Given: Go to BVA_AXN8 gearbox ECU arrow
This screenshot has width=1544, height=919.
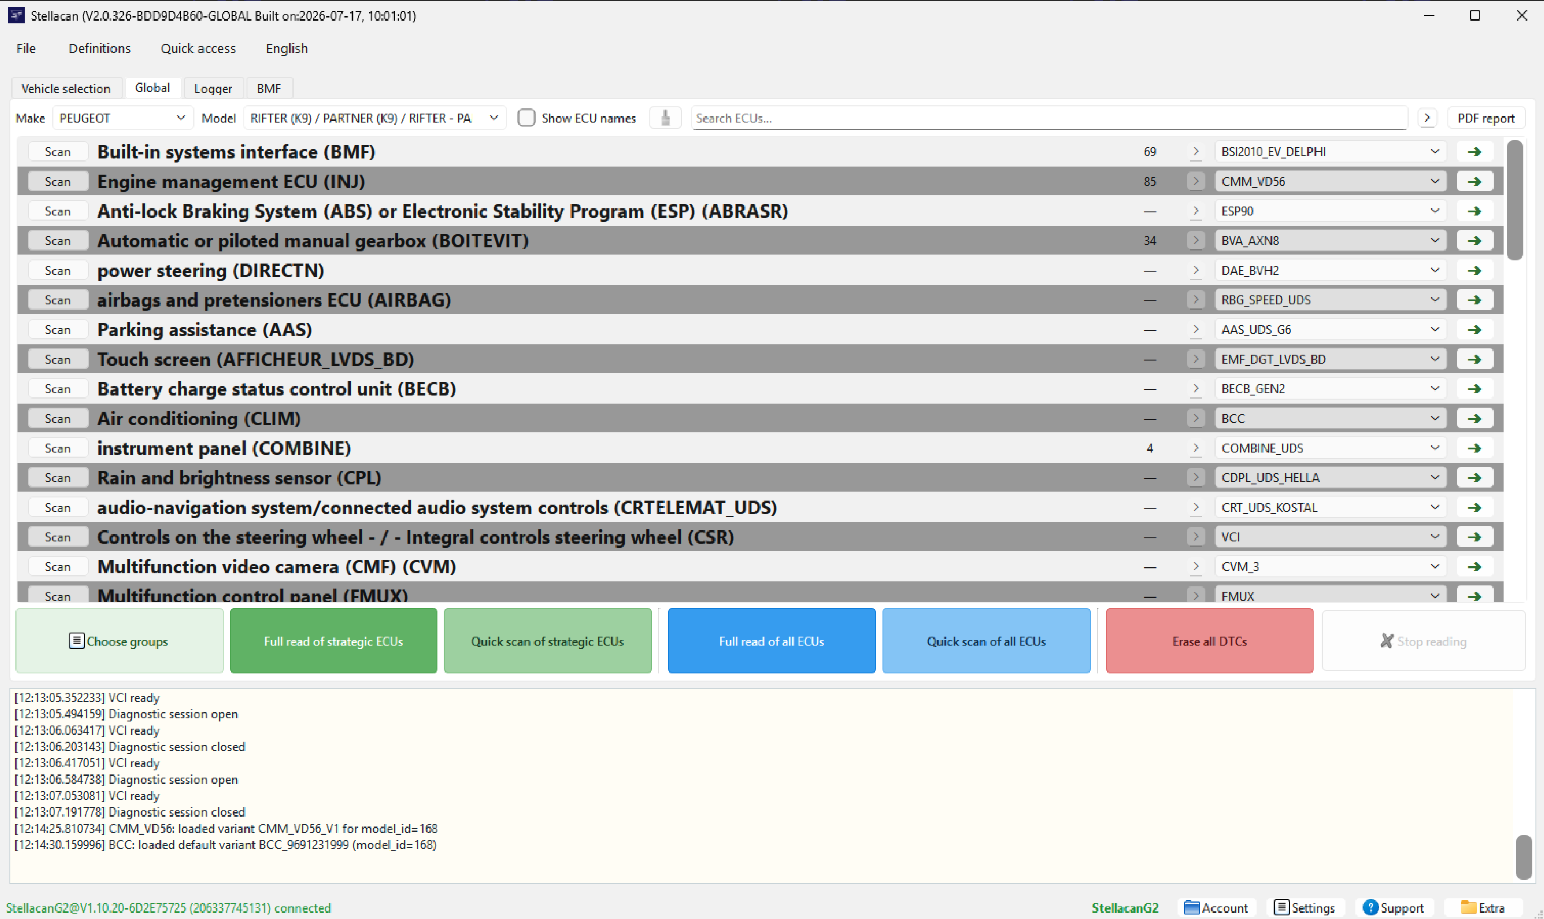Looking at the screenshot, I should pos(1474,240).
